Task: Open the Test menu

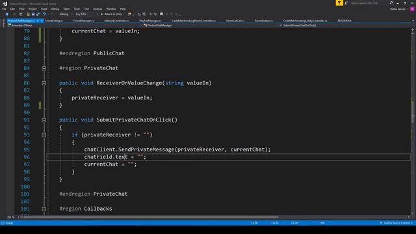Action: (86, 8)
